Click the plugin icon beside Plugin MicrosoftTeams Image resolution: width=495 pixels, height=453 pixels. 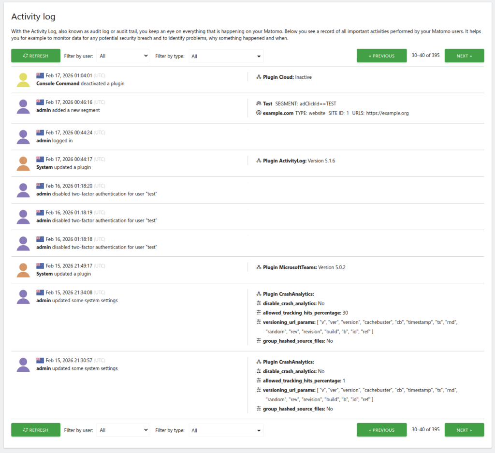pos(259,267)
